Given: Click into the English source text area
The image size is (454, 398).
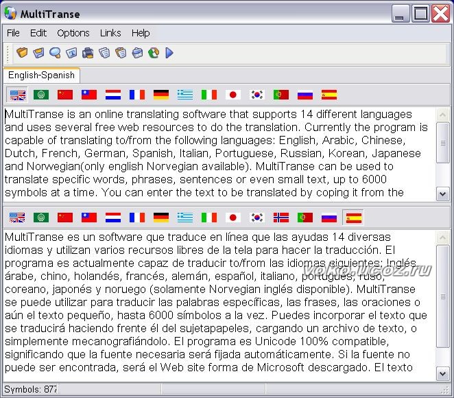Looking at the screenshot, I should point(219,154).
